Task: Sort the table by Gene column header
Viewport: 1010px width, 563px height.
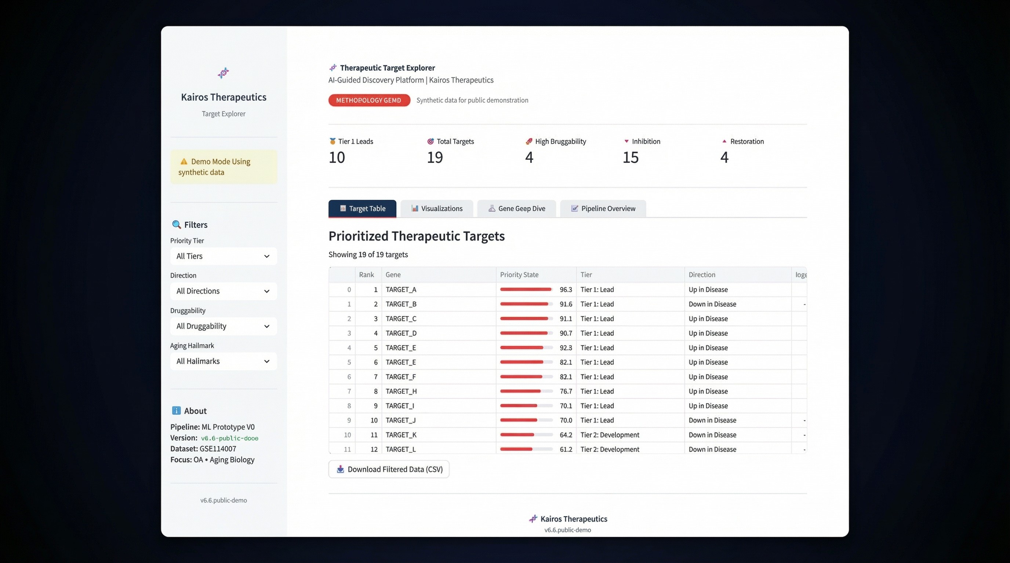Action: coord(393,275)
